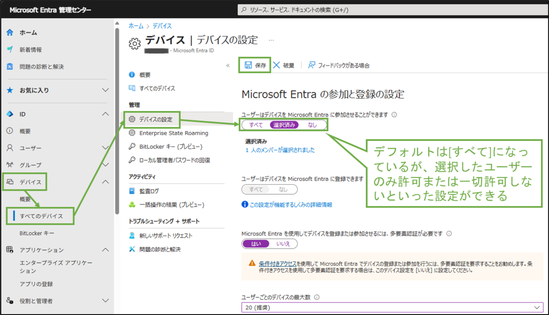Click the 保存 button

coord(255,65)
